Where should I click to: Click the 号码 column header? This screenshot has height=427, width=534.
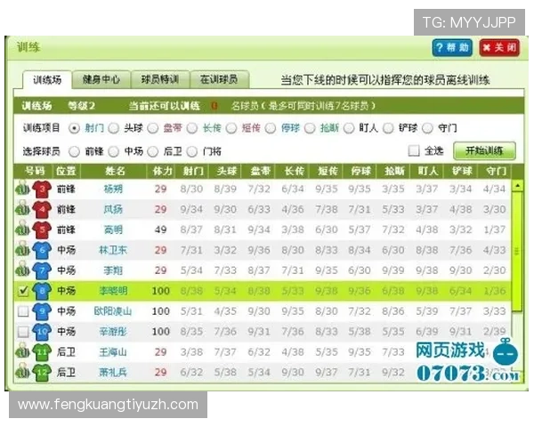(x=34, y=171)
